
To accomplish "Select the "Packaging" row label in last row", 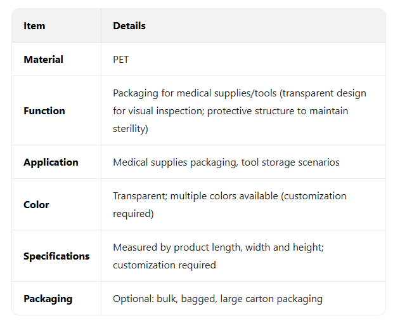I will (48, 299).
